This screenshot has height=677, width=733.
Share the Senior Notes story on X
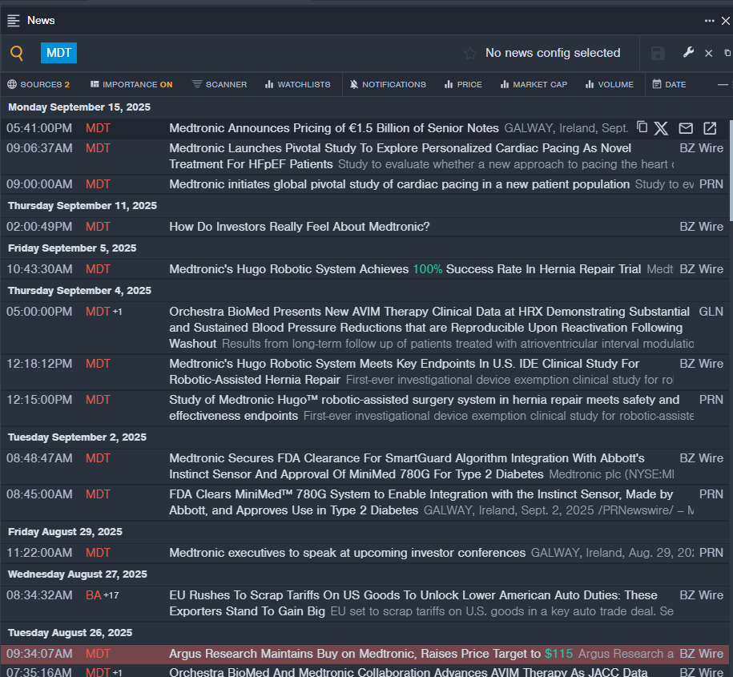coord(661,128)
